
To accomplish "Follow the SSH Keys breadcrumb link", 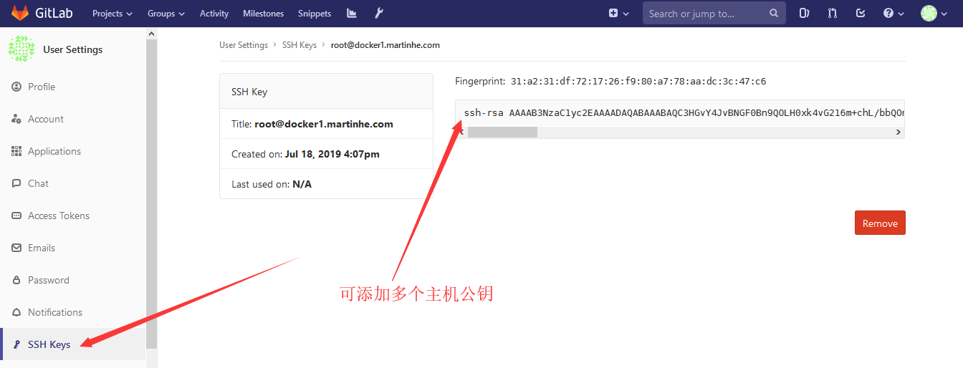I will [x=299, y=44].
